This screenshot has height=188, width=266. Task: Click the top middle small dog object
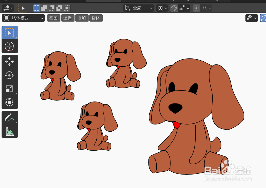pos(126,63)
